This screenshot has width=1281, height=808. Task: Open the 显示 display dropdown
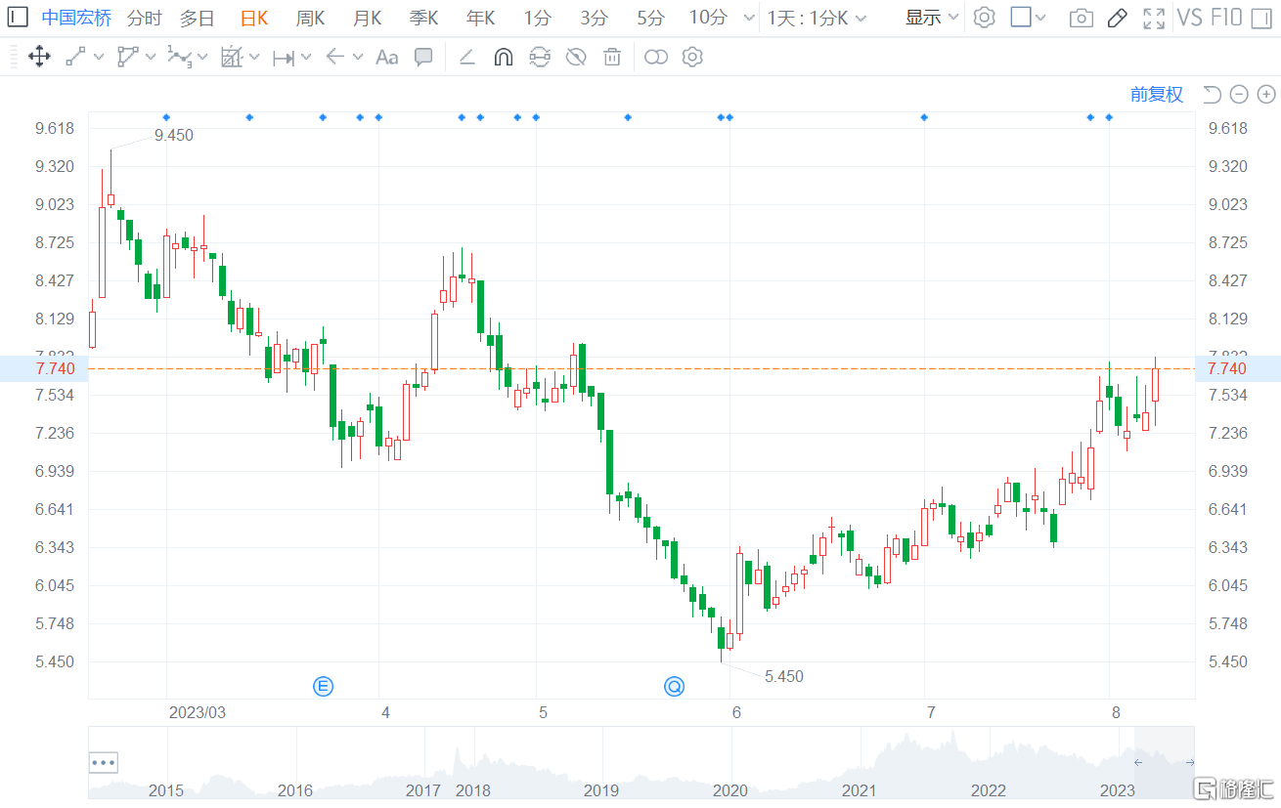(932, 18)
